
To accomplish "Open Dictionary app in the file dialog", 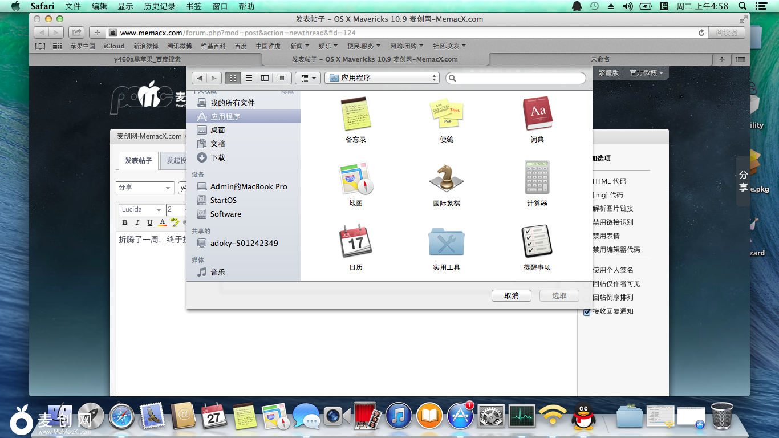I will (x=537, y=113).
